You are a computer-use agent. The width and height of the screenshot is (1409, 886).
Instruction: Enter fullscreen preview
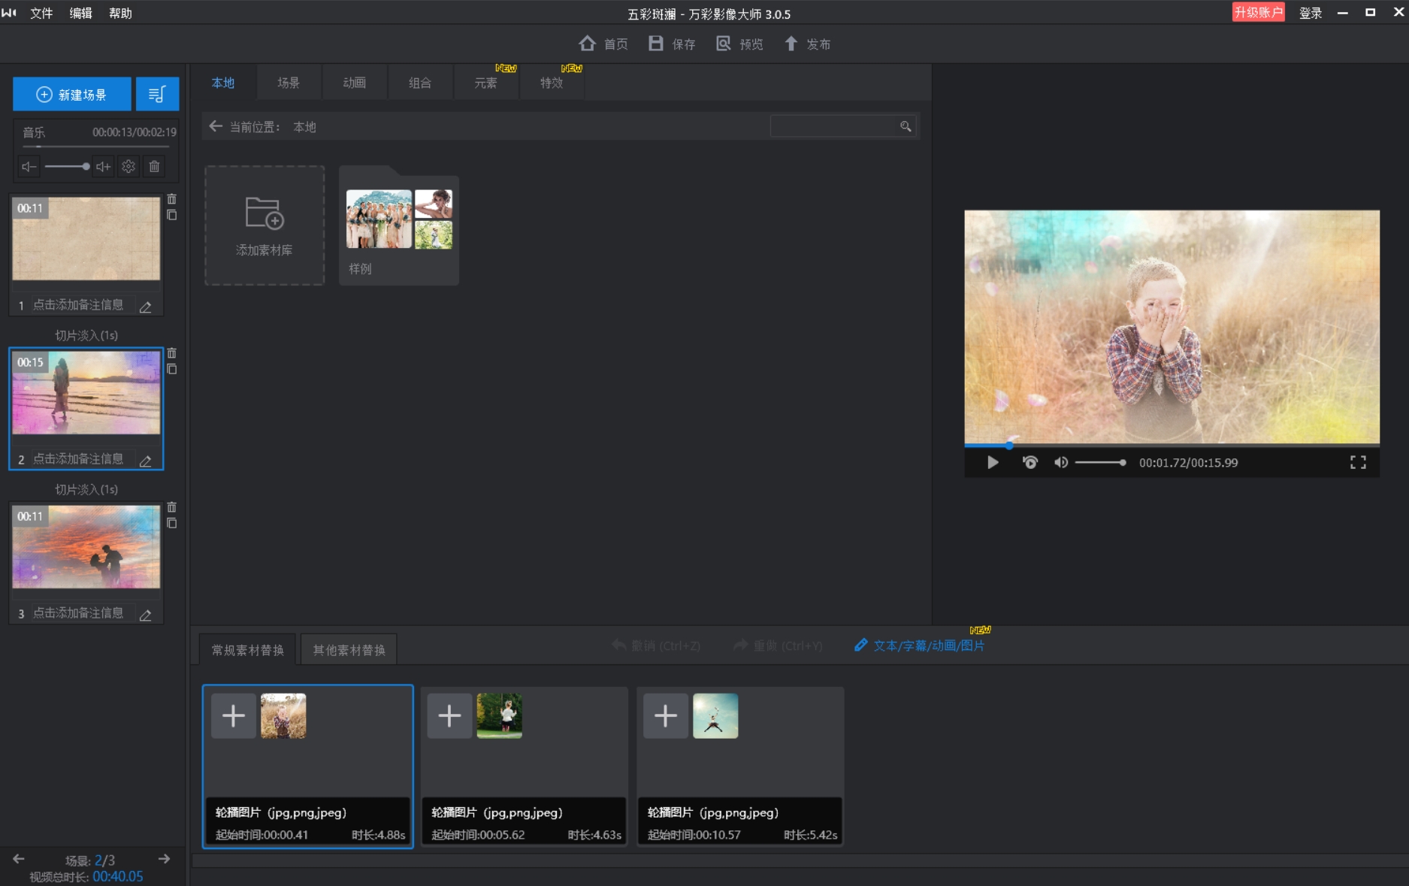tap(1358, 462)
